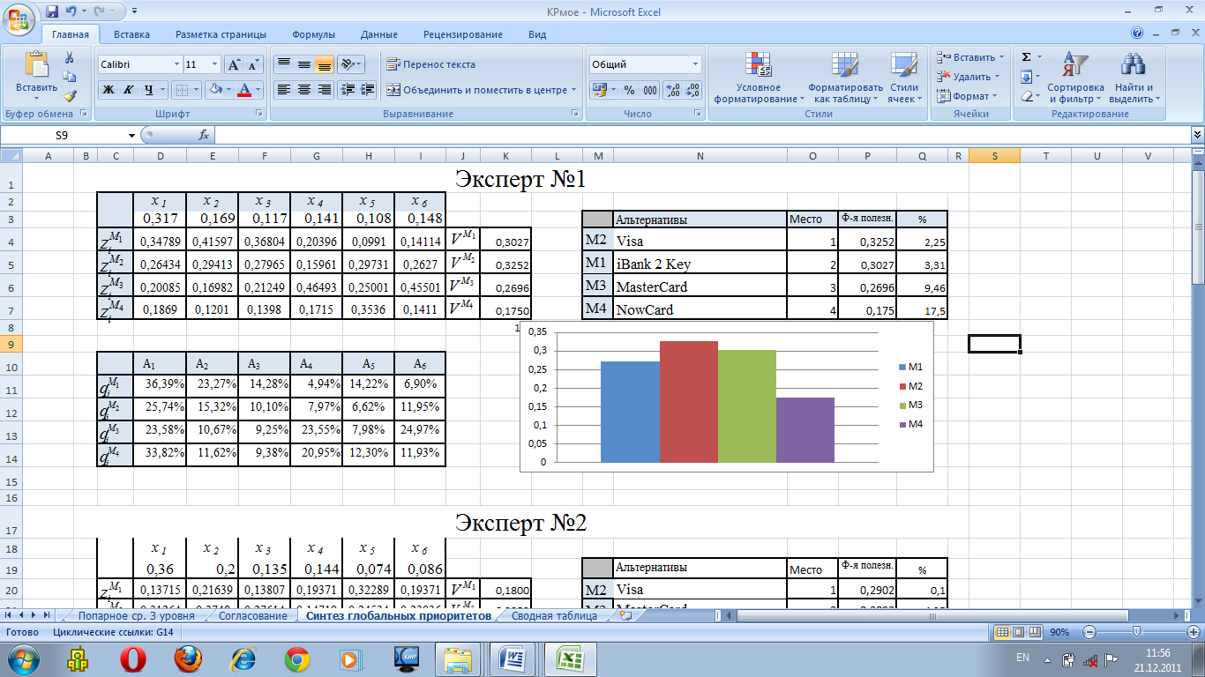This screenshot has width=1205, height=677.
Task: Apply red font color swatch
Action: pyautogui.click(x=245, y=90)
